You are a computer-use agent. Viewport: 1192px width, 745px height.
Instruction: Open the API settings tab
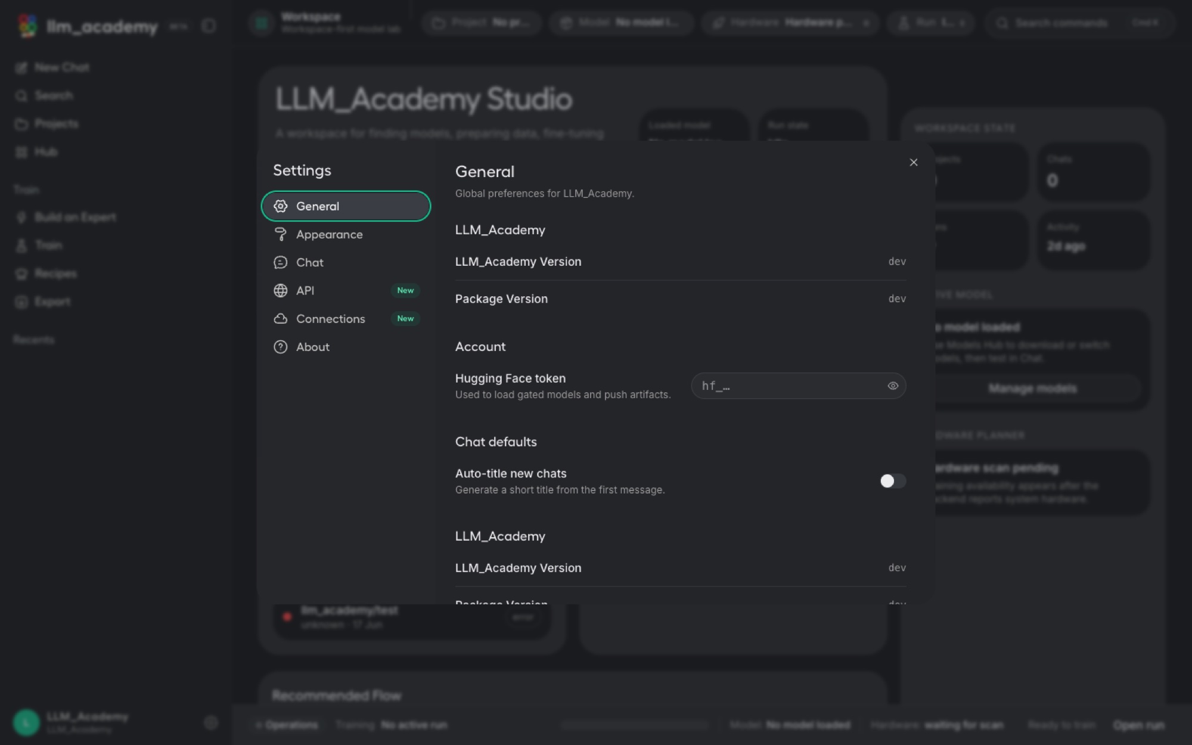346,290
